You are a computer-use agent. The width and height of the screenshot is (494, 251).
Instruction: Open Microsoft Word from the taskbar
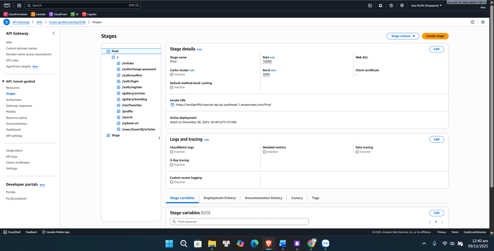(282, 244)
